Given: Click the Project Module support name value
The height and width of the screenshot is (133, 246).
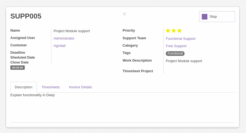Looking at the screenshot, I should click(72, 31).
